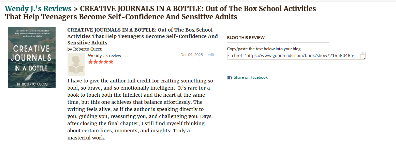Click the blog code box scroll arrows
The width and height of the screenshot is (396, 151).
coord(363,54)
